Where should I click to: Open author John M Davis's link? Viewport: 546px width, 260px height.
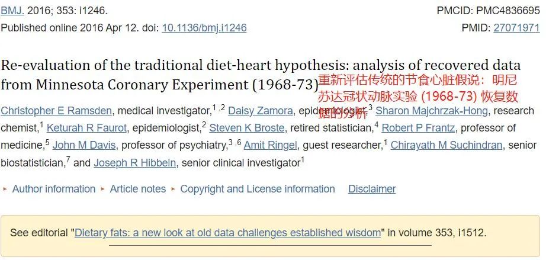pos(84,145)
